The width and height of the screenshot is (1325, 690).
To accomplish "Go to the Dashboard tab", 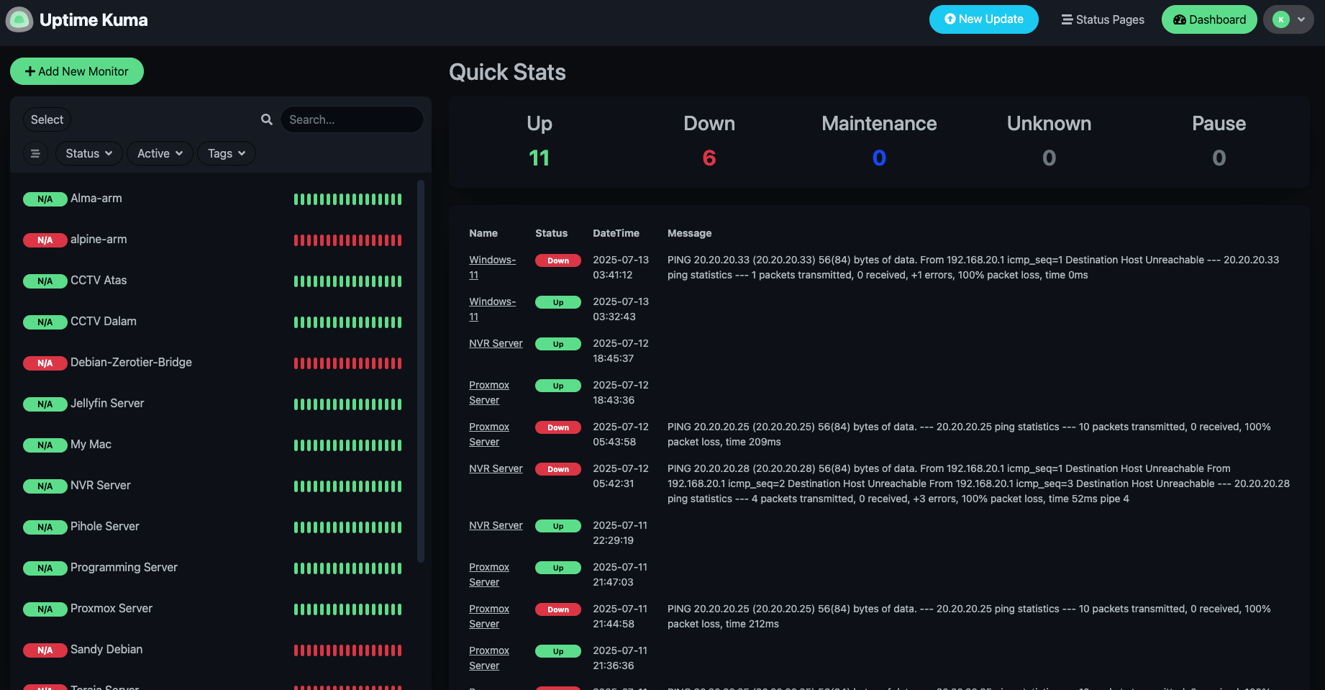I will pos(1209,19).
